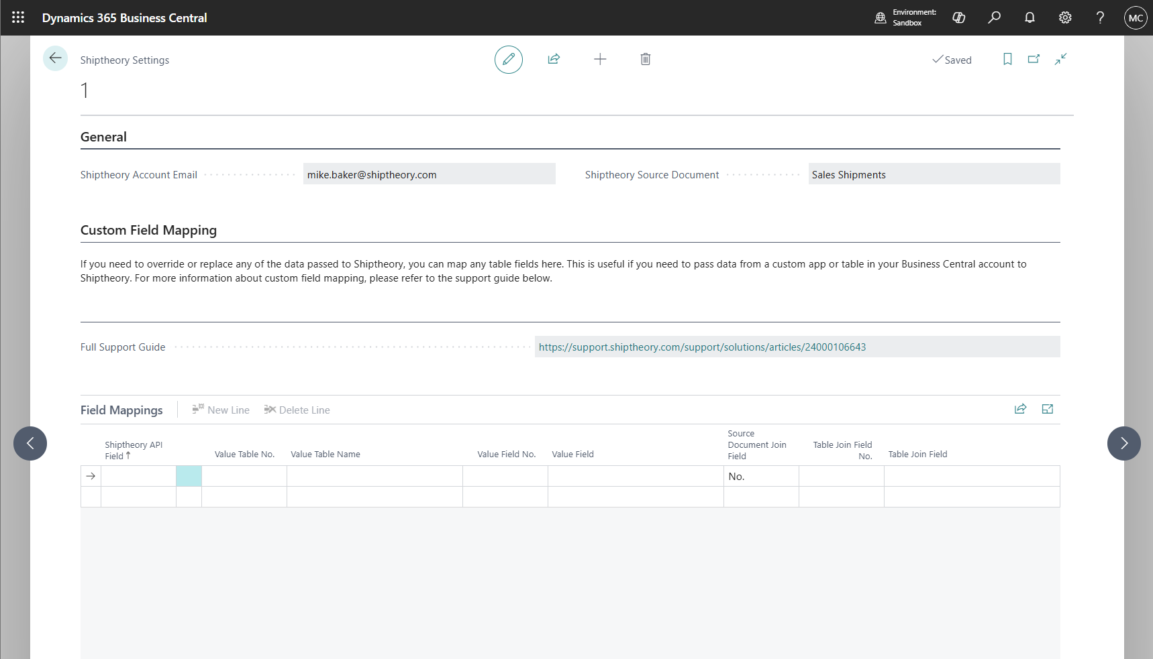Expand the Field Mappings part to full view
The image size is (1153, 659).
[x=1048, y=409]
